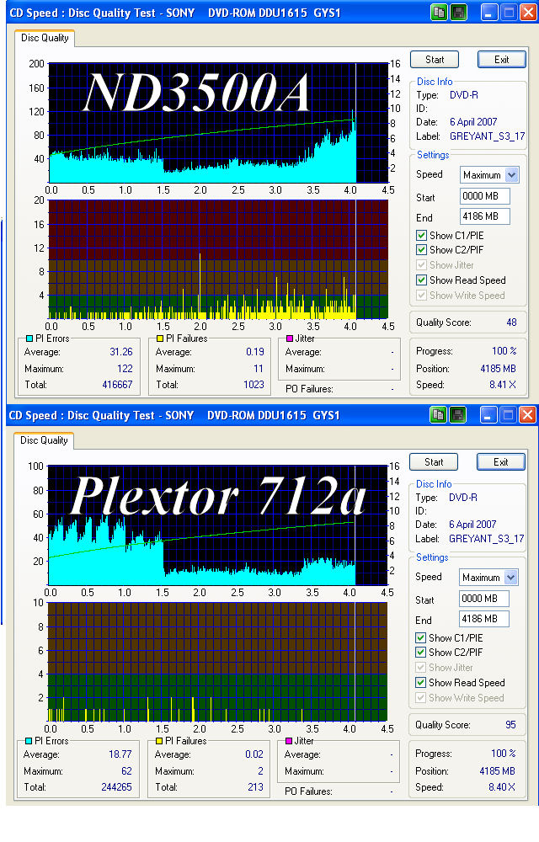This screenshot has width=539, height=842.
Task: Click disabled Show Write Speed checkbox in bottom window
Action: click(421, 697)
